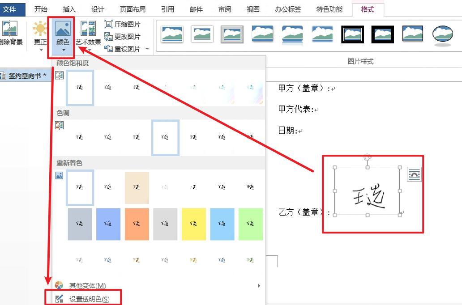Click the 甲方代表 text line

pos(296,109)
